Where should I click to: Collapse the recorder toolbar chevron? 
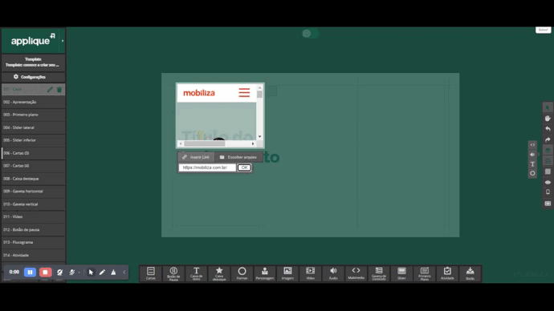click(x=124, y=273)
